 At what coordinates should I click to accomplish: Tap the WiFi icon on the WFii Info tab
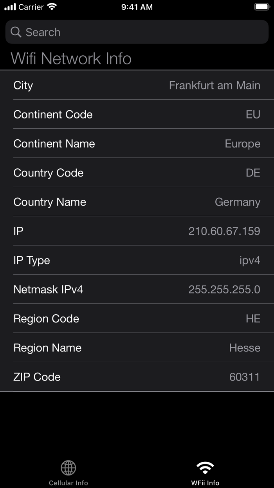click(x=205, y=468)
